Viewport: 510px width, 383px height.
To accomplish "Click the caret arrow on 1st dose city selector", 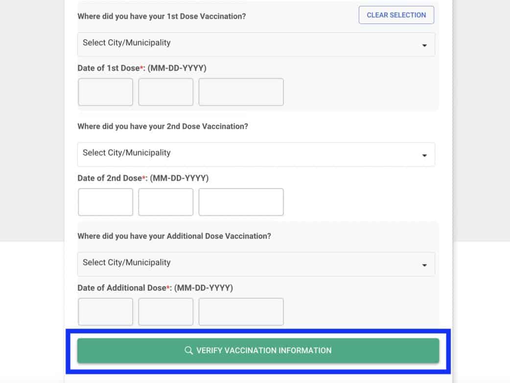I will point(424,46).
